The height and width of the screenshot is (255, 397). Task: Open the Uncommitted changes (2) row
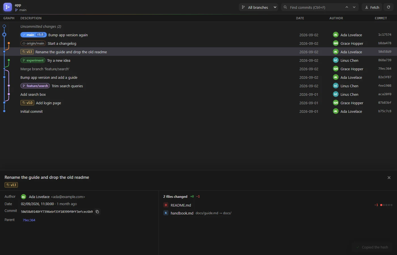pos(198,26)
